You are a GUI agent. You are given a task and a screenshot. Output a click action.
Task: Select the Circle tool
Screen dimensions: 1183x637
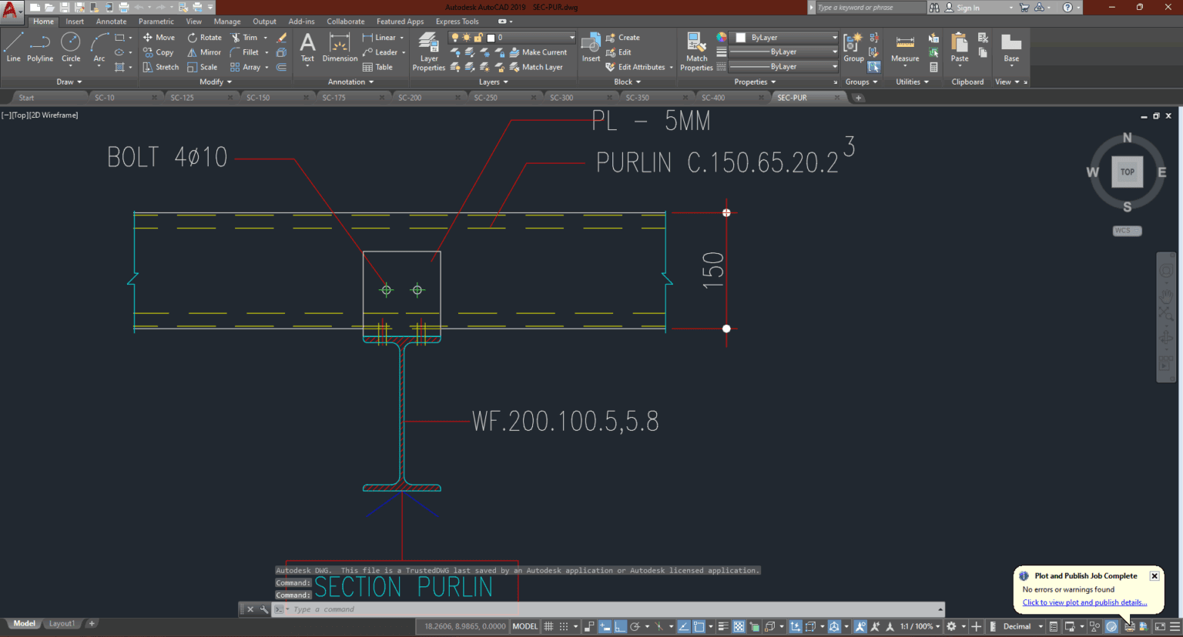pyautogui.click(x=70, y=49)
